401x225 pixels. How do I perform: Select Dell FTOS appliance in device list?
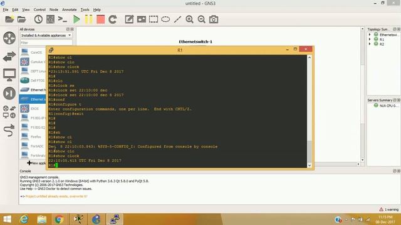click(x=33, y=81)
